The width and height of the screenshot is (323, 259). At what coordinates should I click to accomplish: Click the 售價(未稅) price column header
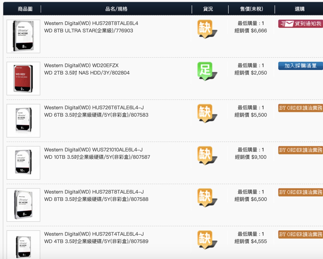coord(251,9)
